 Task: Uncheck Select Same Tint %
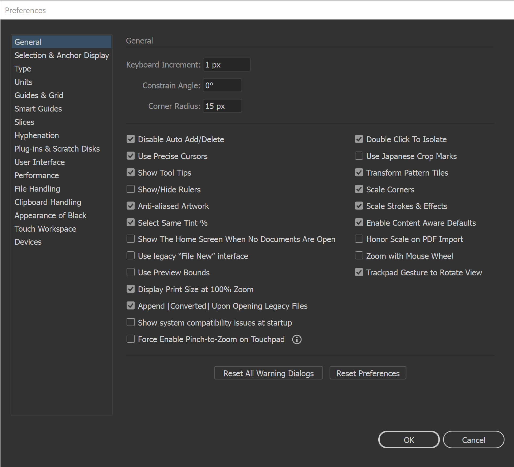131,223
